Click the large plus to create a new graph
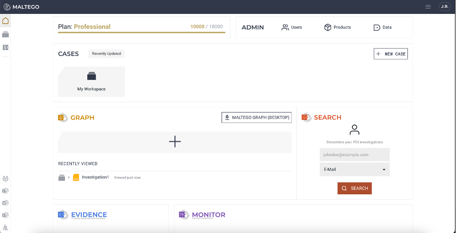 pyautogui.click(x=175, y=142)
